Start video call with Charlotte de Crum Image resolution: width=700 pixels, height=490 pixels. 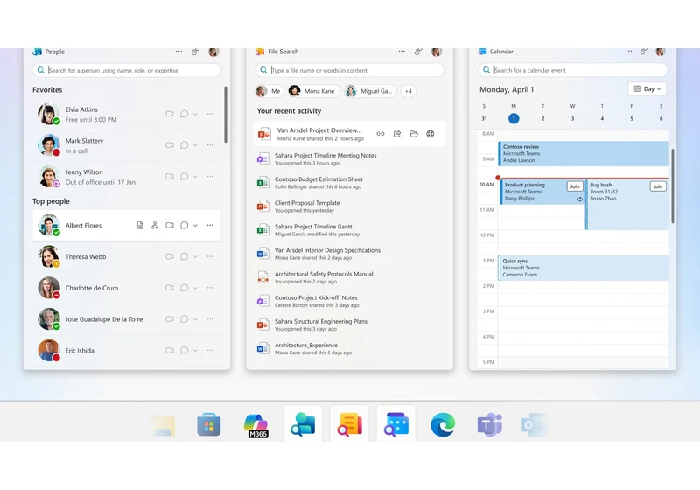tap(170, 288)
